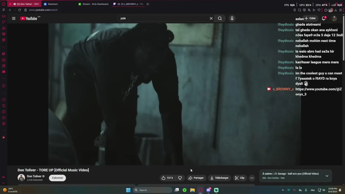Go to the YouTube home logo
Screen dimensions: 345x194
(x=29, y=18)
